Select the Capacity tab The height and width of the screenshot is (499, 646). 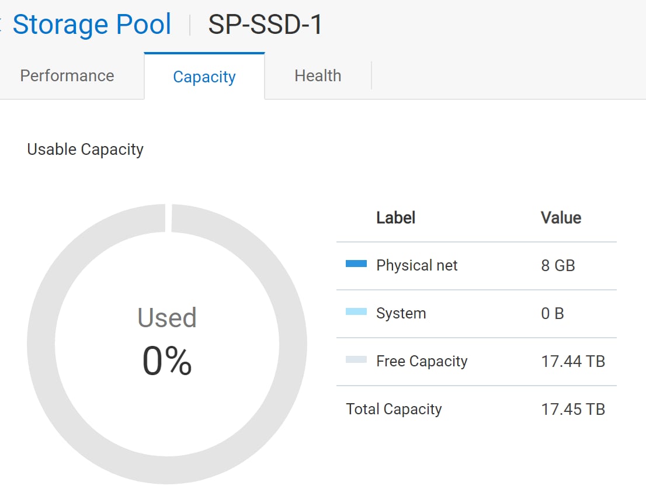click(204, 77)
